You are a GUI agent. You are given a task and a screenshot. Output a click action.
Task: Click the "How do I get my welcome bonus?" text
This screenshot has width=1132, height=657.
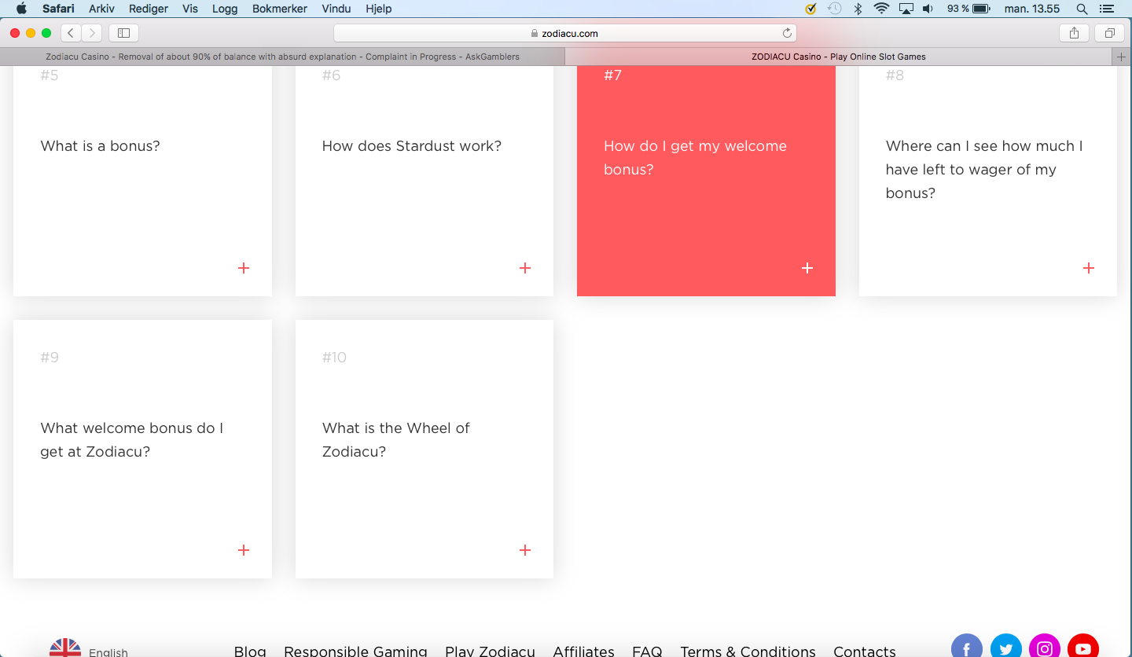pyautogui.click(x=695, y=158)
